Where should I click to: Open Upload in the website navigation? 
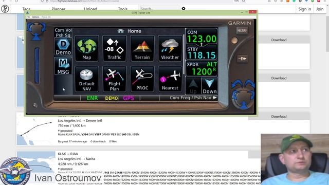(x=90, y=9)
